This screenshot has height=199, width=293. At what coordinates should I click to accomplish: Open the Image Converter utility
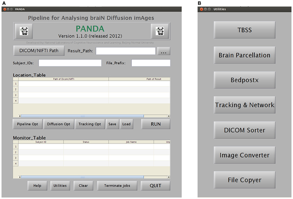tap(245, 155)
